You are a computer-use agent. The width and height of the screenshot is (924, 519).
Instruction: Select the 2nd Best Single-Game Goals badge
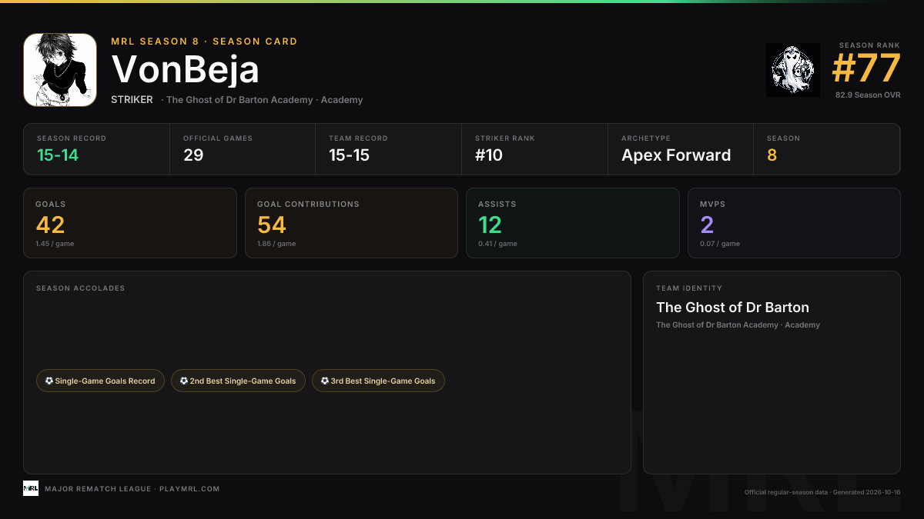238,381
